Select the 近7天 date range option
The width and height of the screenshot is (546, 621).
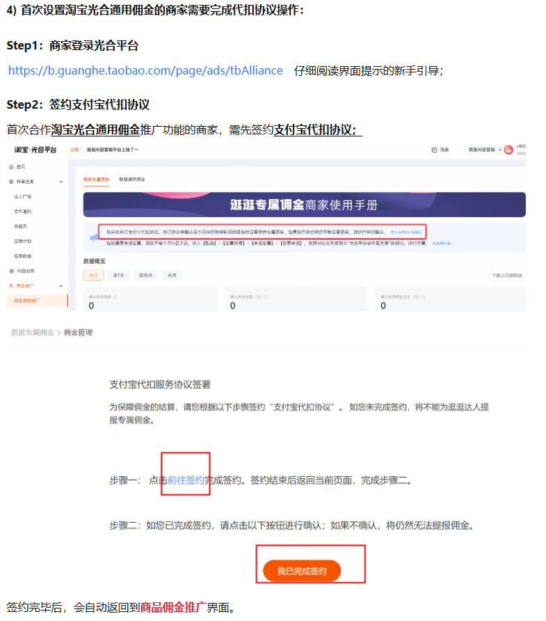pos(119,276)
